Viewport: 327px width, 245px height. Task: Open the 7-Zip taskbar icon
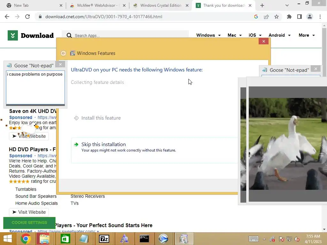[104, 239]
